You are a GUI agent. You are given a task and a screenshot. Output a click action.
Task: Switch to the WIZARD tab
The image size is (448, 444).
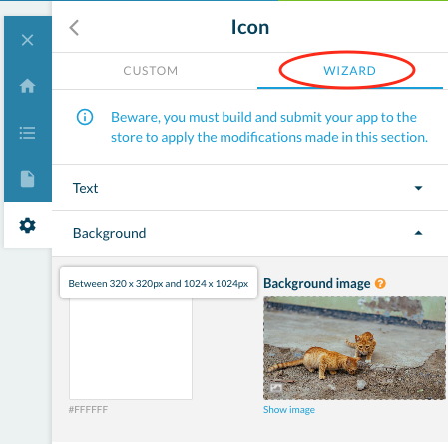[350, 71]
